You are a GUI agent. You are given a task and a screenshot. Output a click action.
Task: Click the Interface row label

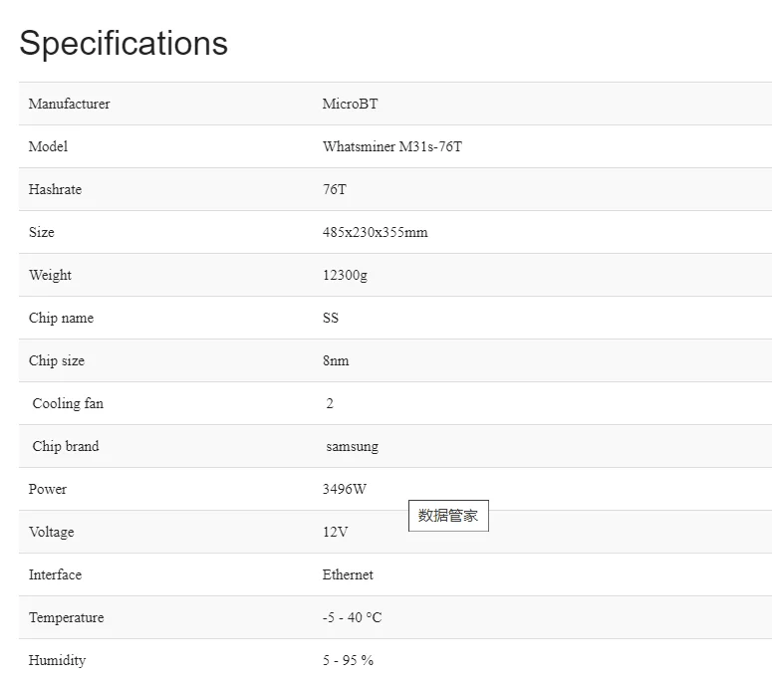tap(55, 574)
